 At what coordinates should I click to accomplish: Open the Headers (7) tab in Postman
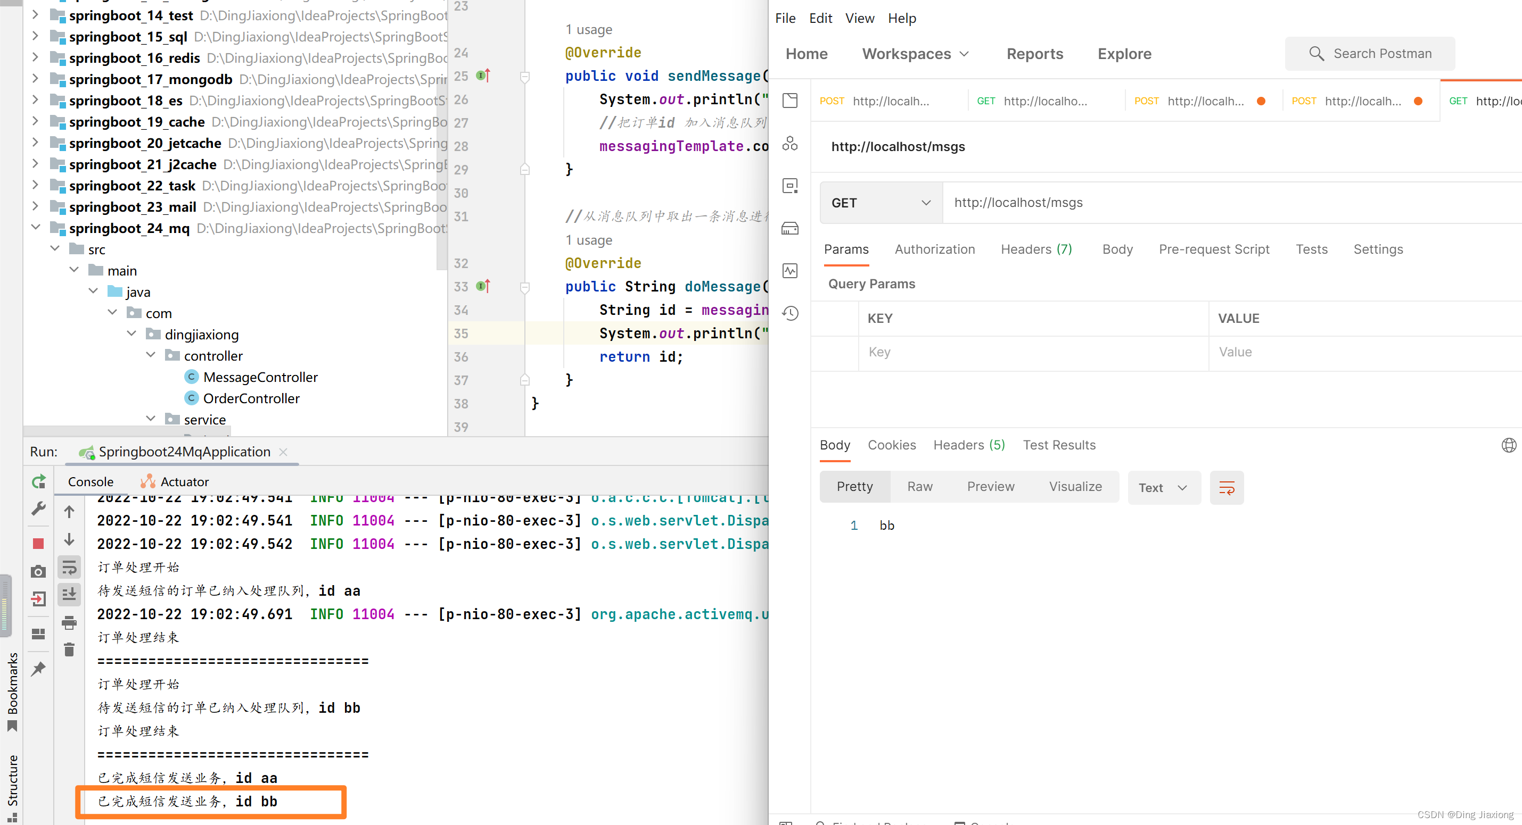pyautogui.click(x=1036, y=249)
